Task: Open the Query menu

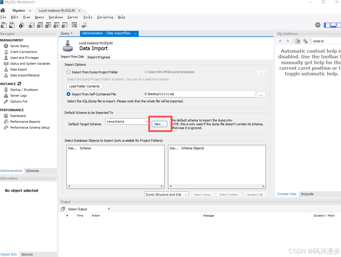Action: [x=39, y=17]
